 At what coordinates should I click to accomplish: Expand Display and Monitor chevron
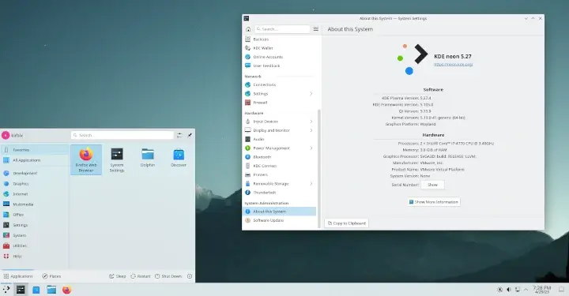[311, 130]
